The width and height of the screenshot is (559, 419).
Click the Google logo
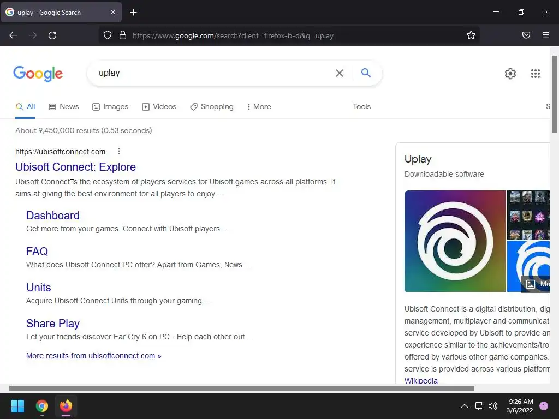tap(38, 74)
